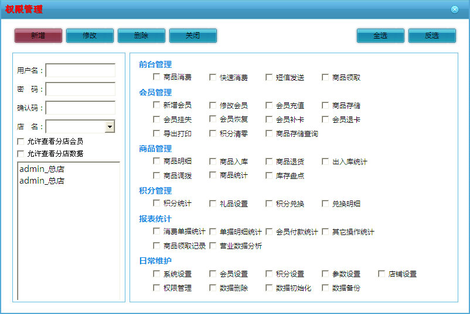This screenshot has width=470, height=314.
Task: Check 会员挂失 permission
Action: [156, 119]
